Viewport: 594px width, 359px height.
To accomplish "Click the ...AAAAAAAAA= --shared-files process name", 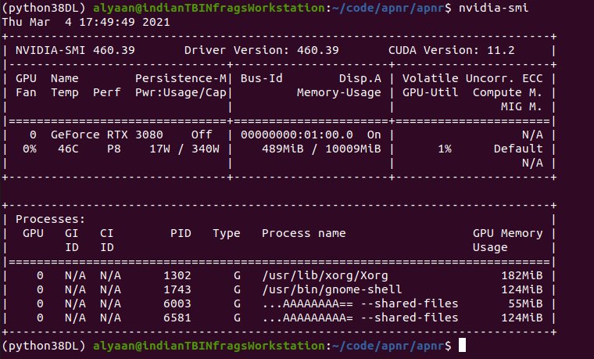I will coord(360,318).
